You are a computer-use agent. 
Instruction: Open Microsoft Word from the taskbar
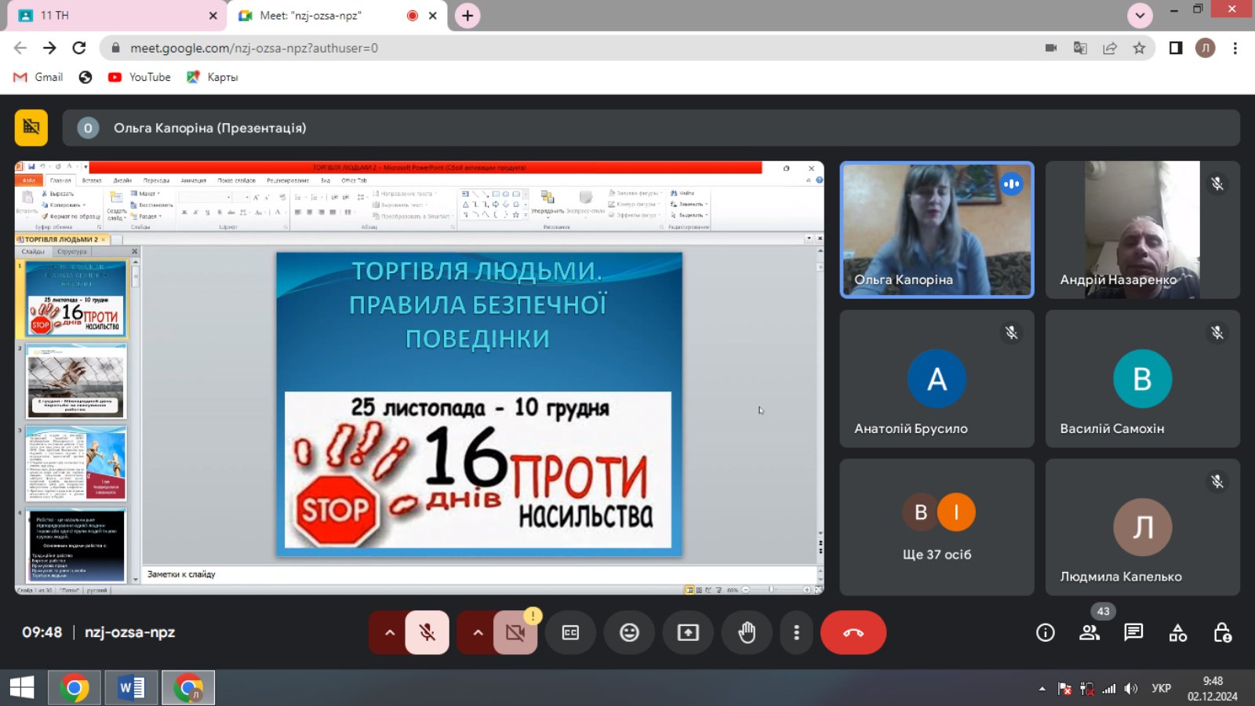[131, 688]
